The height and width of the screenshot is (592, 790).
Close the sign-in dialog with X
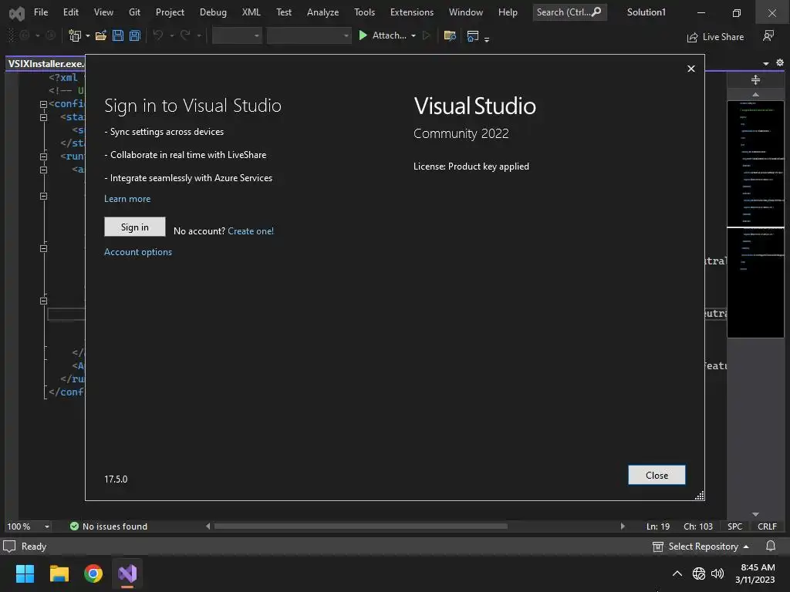click(691, 69)
